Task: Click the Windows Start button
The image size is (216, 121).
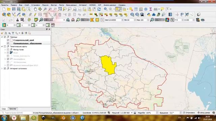Action: [4, 118]
